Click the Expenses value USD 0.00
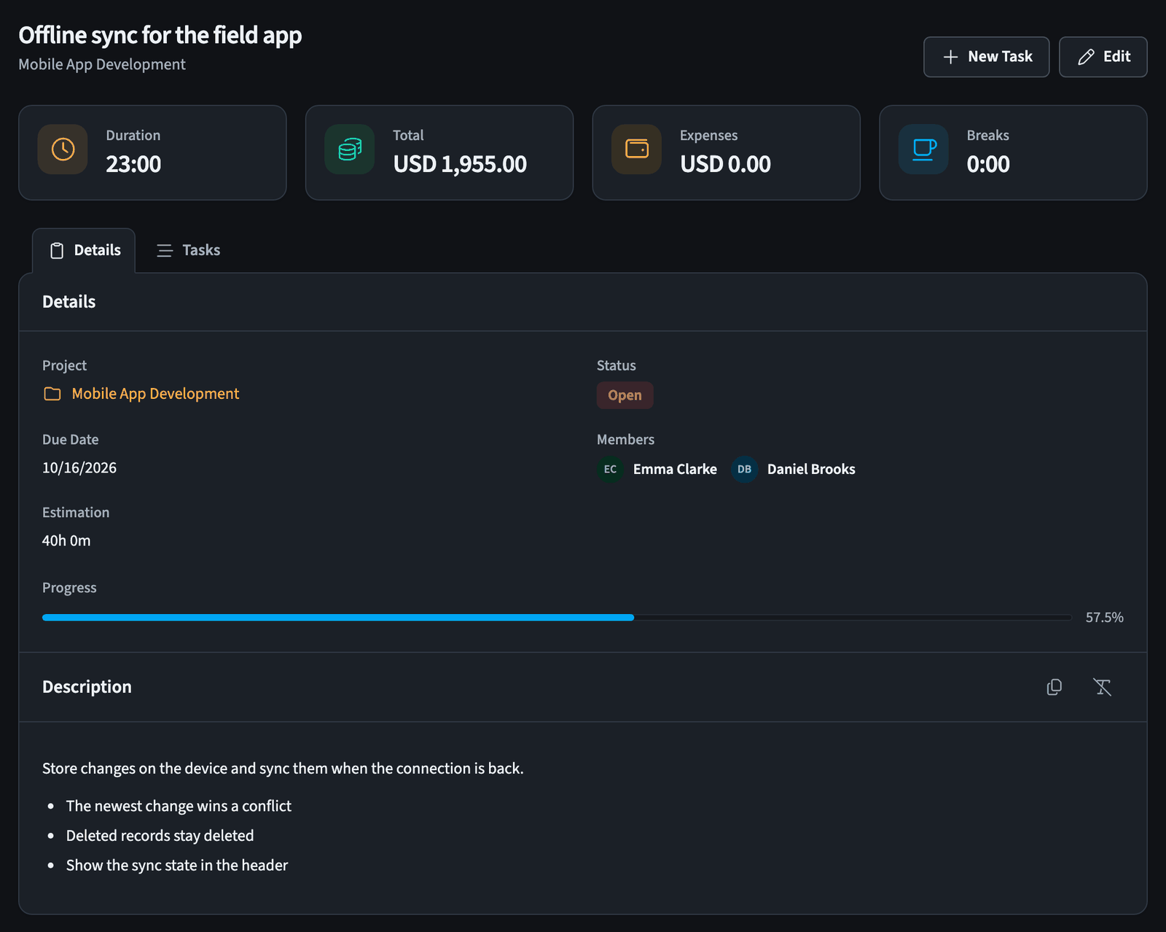 pos(725,164)
